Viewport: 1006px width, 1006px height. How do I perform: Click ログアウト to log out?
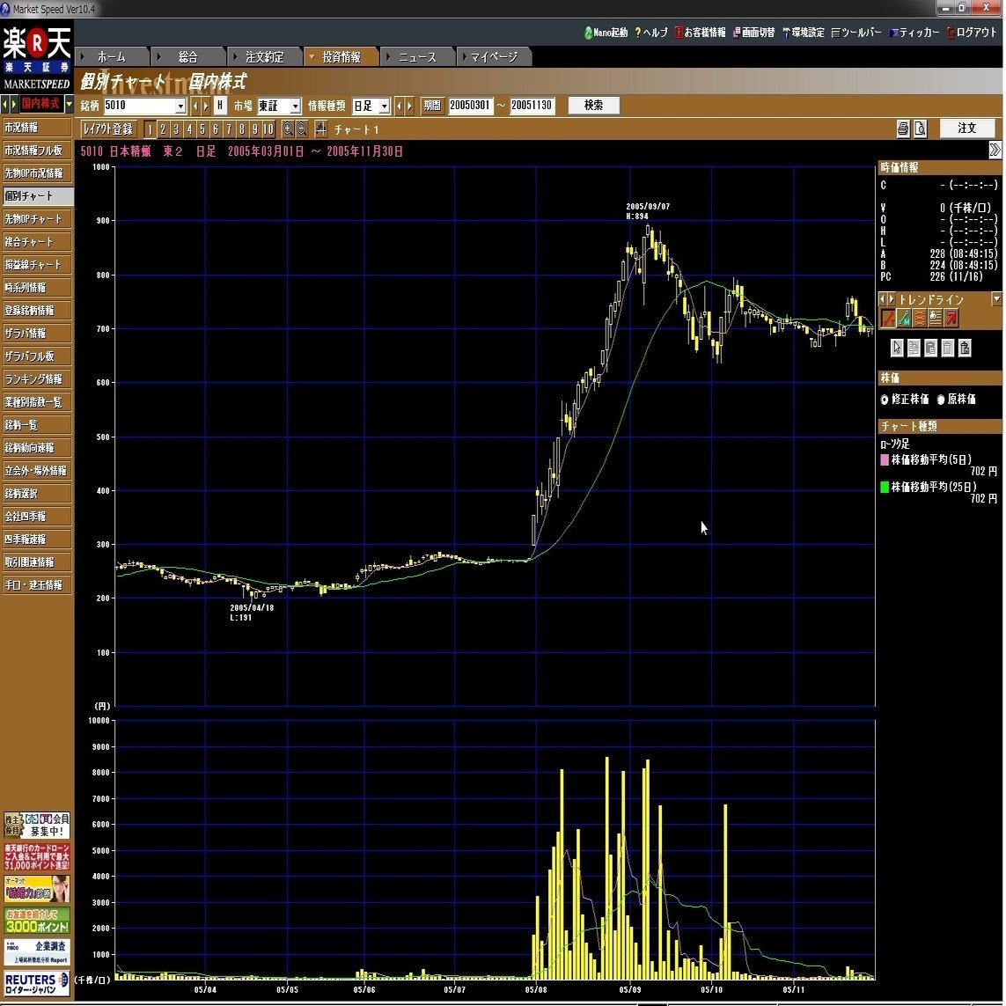point(972,32)
